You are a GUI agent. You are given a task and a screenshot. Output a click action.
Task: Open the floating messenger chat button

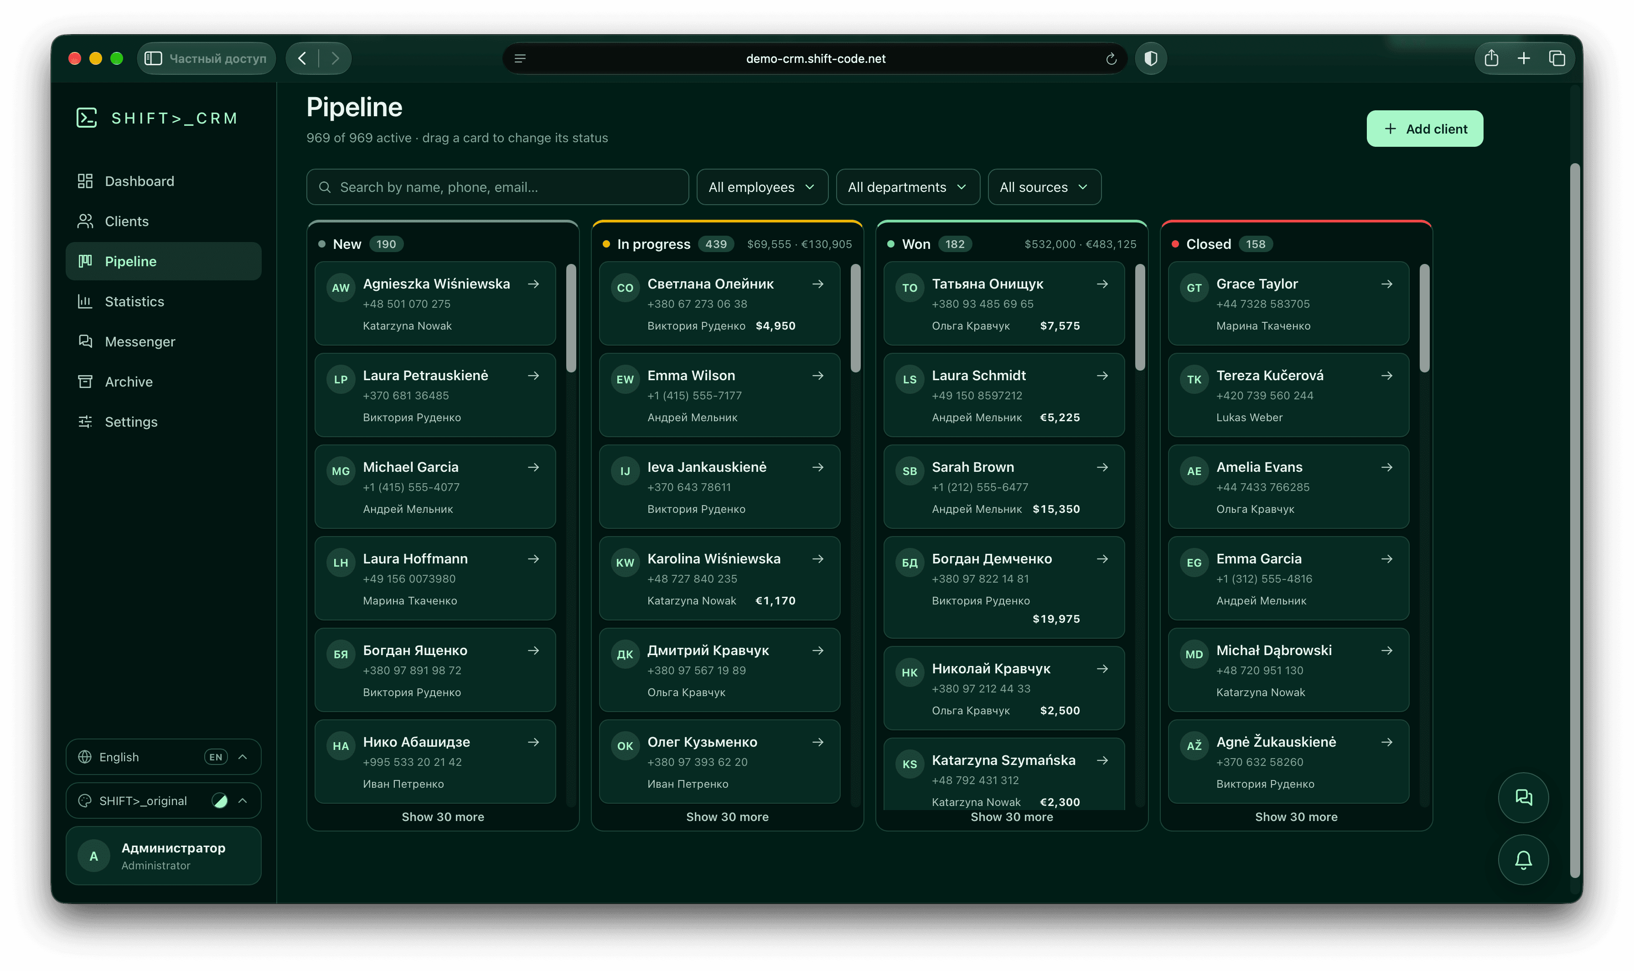tap(1523, 797)
